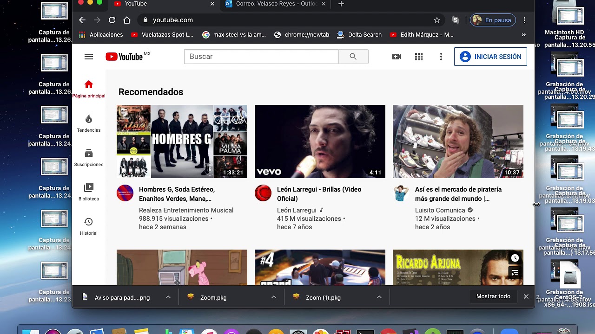Open León Larregui - Brillas video title

point(319,194)
